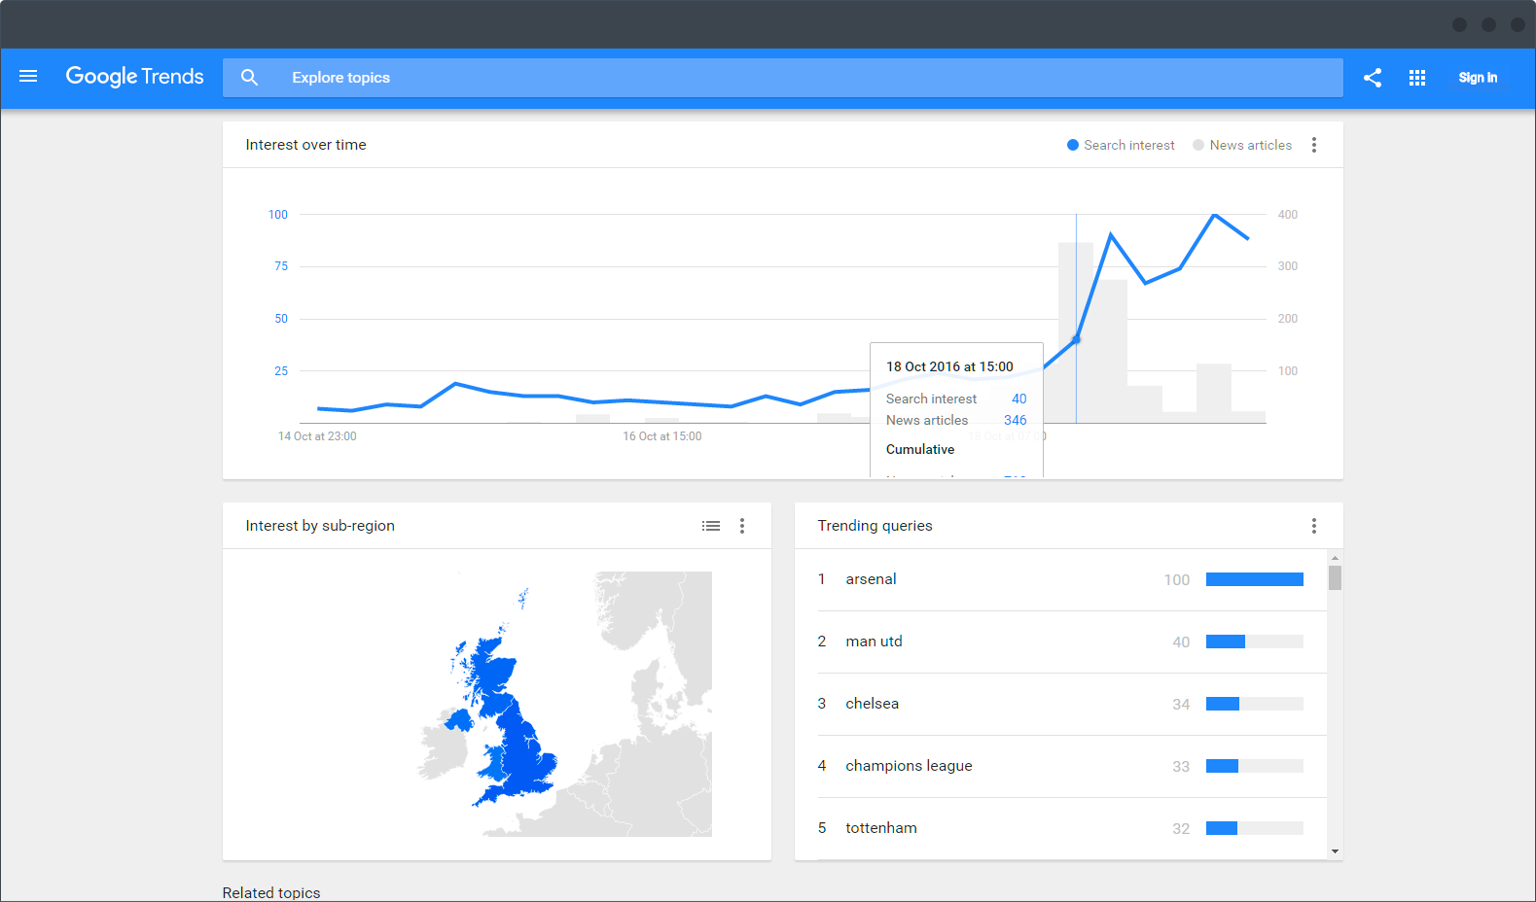Click the man utd 40 score bar
The height and width of the screenshot is (902, 1536).
coord(1255,642)
